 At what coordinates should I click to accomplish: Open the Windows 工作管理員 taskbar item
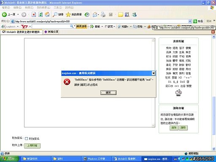96,159
